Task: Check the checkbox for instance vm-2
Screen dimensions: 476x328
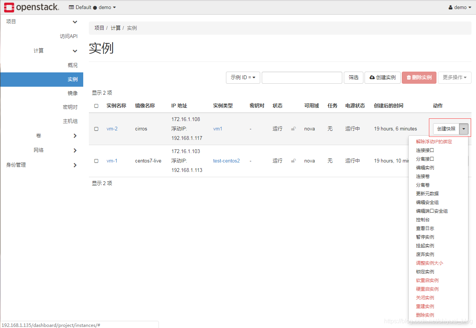Action: coord(96,129)
